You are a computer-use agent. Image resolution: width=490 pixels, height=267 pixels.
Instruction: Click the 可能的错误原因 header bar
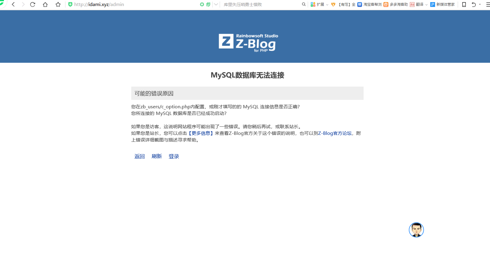point(247,93)
